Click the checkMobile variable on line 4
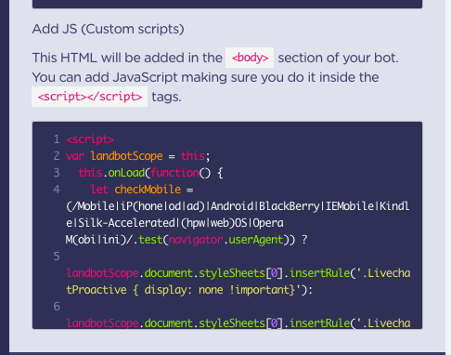Image resolution: width=451 pixels, height=355 pixels. 148,190
